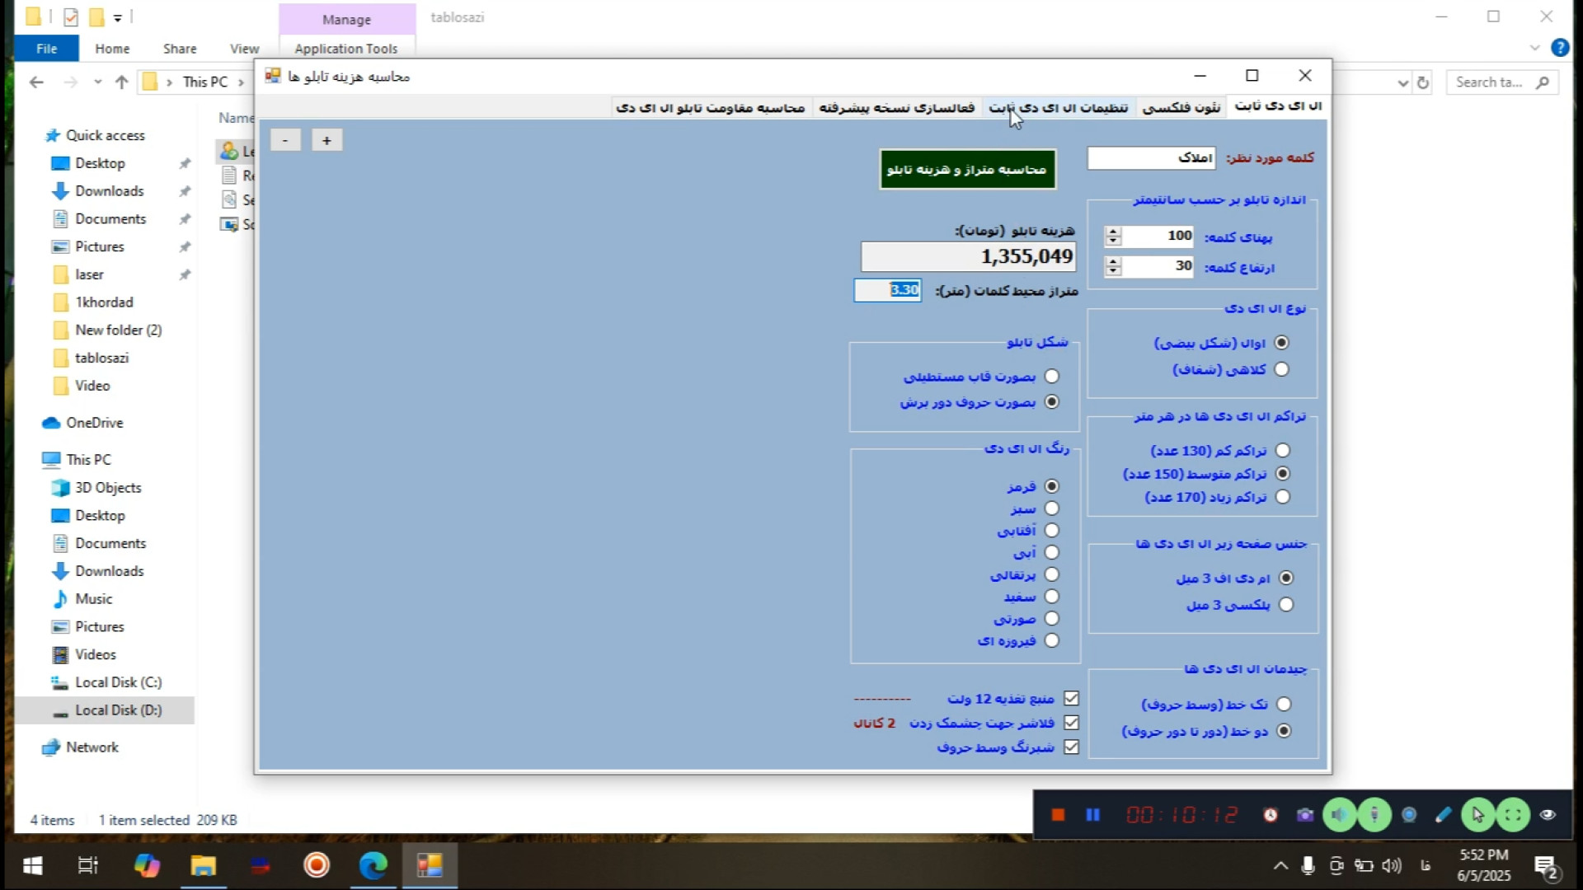Screen dimensions: 1583x890
Task: Toggle the flasher blinking checkbox
Action: [x=1071, y=723]
